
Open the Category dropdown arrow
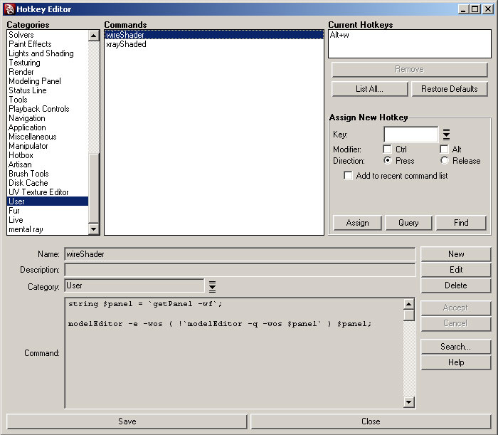(x=212, y=286)
